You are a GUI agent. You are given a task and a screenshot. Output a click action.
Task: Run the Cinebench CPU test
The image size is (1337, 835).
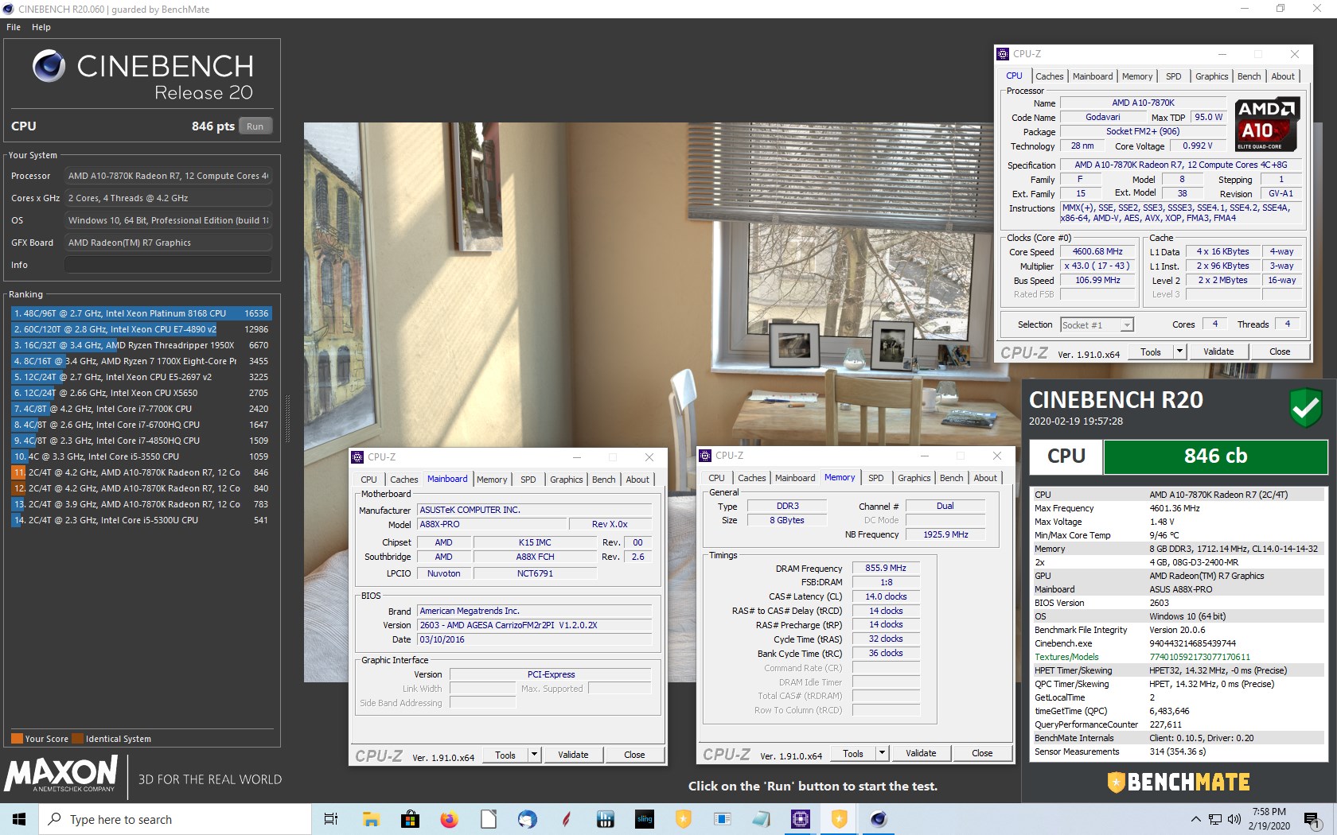pos(255,126)
